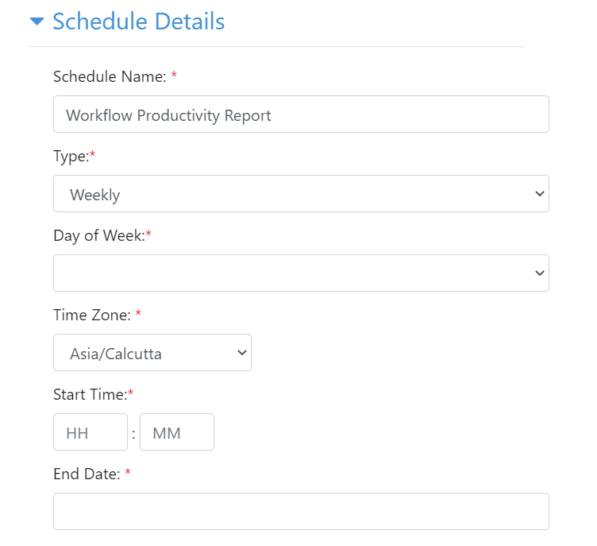597x546 pixels.
Task: Open the Asia/Calcutta time zone dropdown
Action: point(152,353)
